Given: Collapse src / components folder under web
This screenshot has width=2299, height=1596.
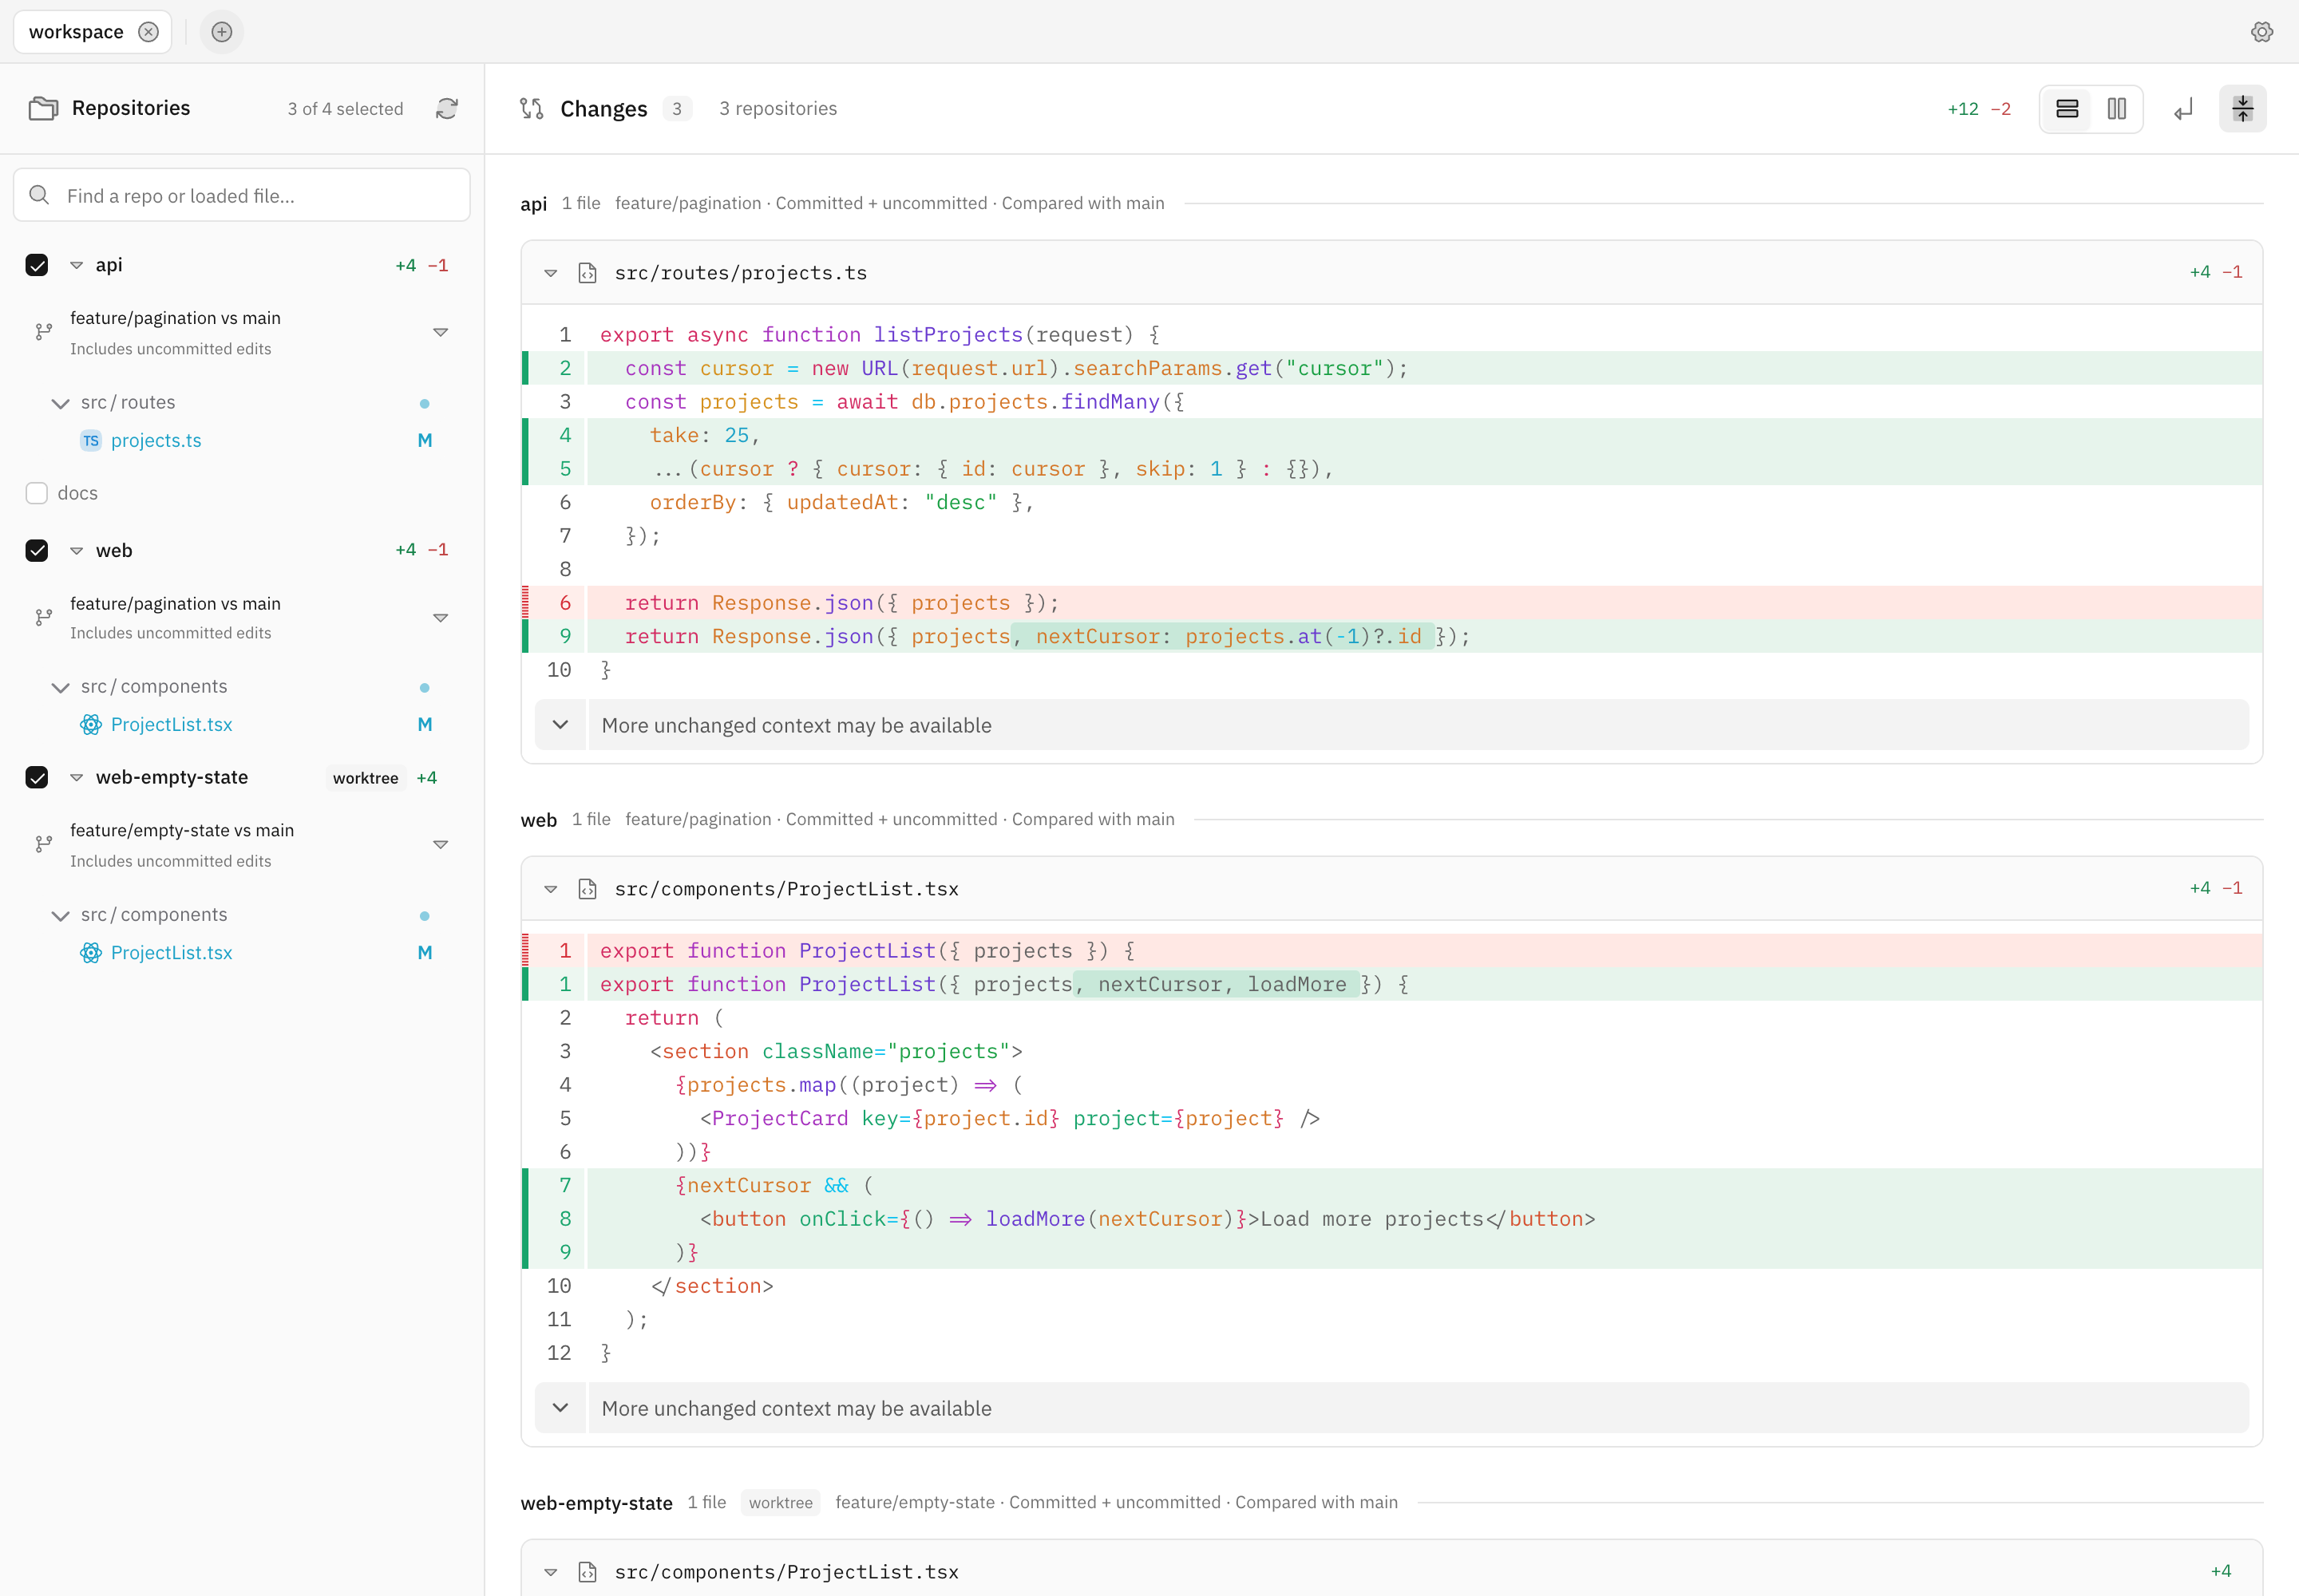Looking at the screenshot, I should pos(60,687).
